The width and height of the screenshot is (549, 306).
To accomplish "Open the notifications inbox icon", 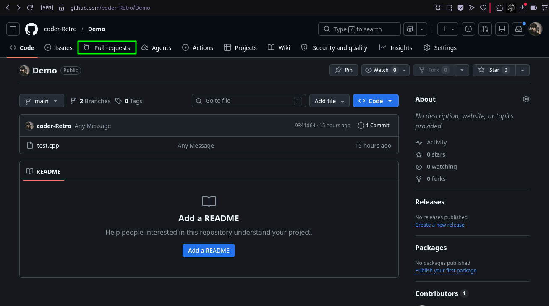I will coord(519,29).
